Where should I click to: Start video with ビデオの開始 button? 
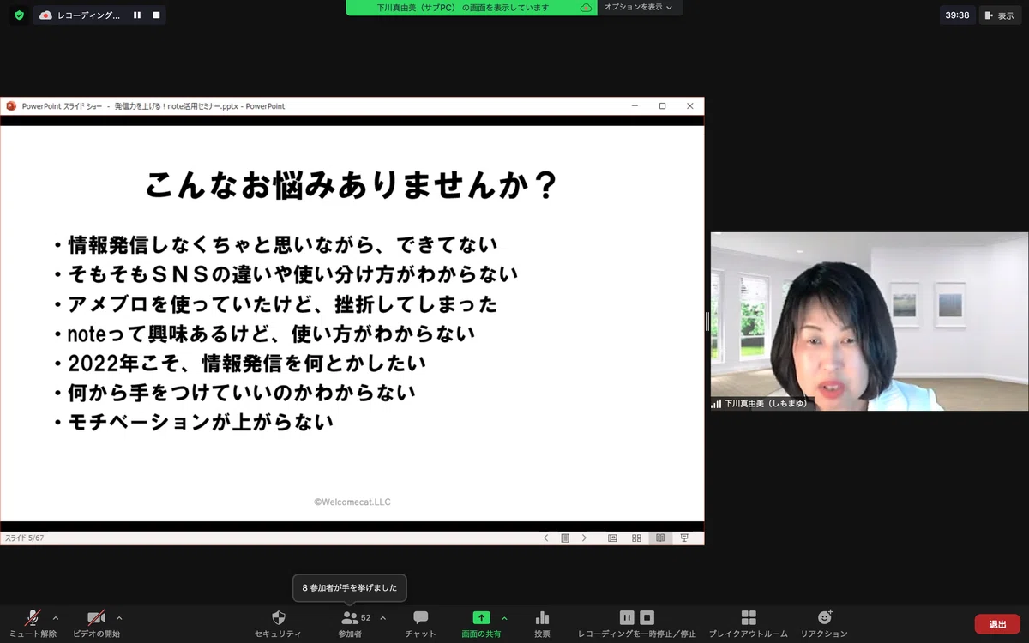pyautogui.click(x=96, y=623)
